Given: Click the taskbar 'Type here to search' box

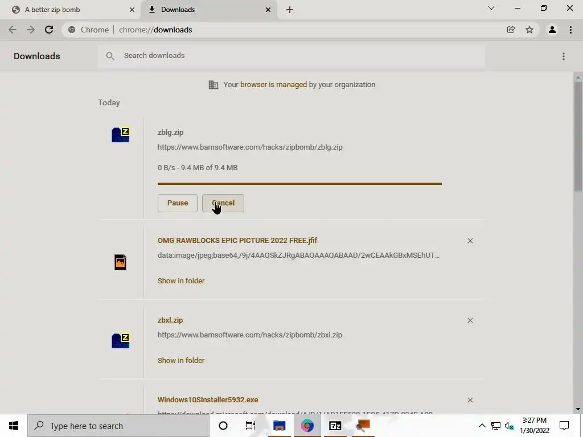Looking at the screenshot, I should coord(118,426).
